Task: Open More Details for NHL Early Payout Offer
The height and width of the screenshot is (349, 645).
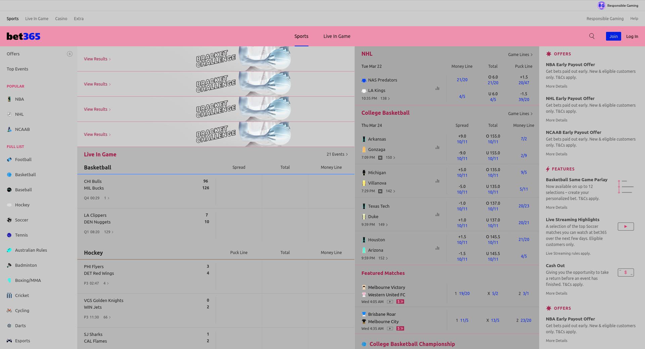Action: click(x=556, y=120)
